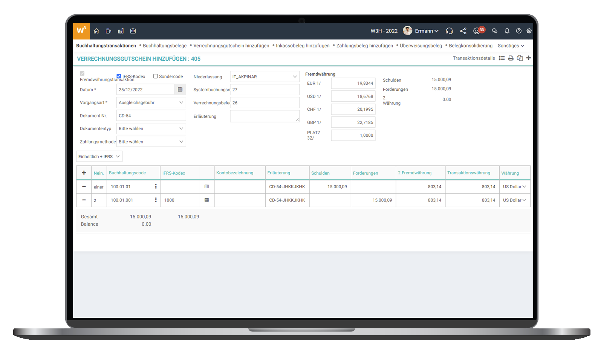Open Zahlungsbeleg hinzufügen
601x351 pixels.
click(x=365, y=46)
